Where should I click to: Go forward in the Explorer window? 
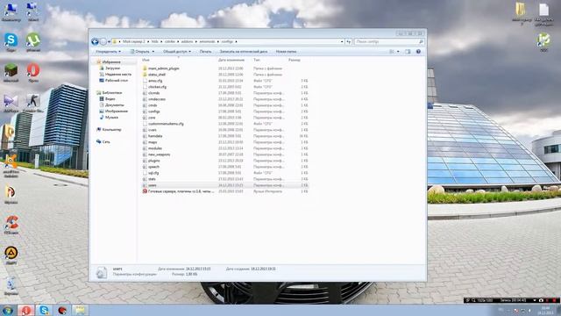pyautogui.click(x=103, y=42)
